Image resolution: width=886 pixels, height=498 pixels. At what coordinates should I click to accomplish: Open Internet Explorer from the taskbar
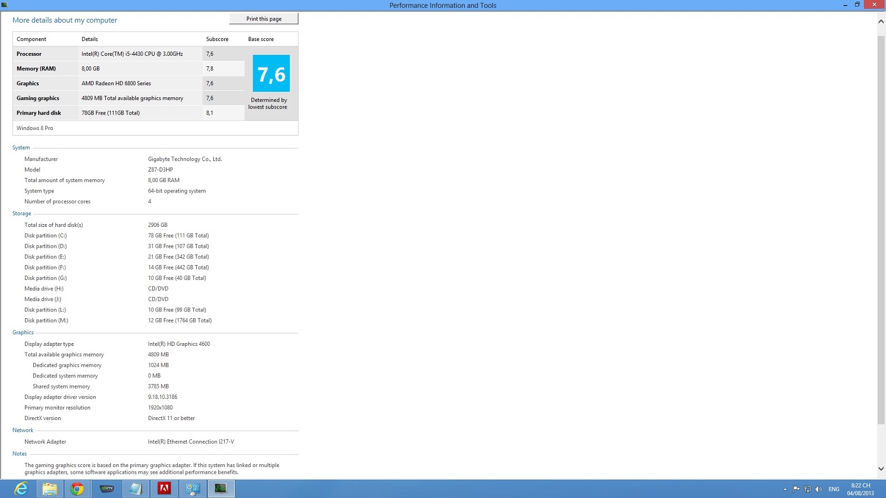(x=21, y=489)
